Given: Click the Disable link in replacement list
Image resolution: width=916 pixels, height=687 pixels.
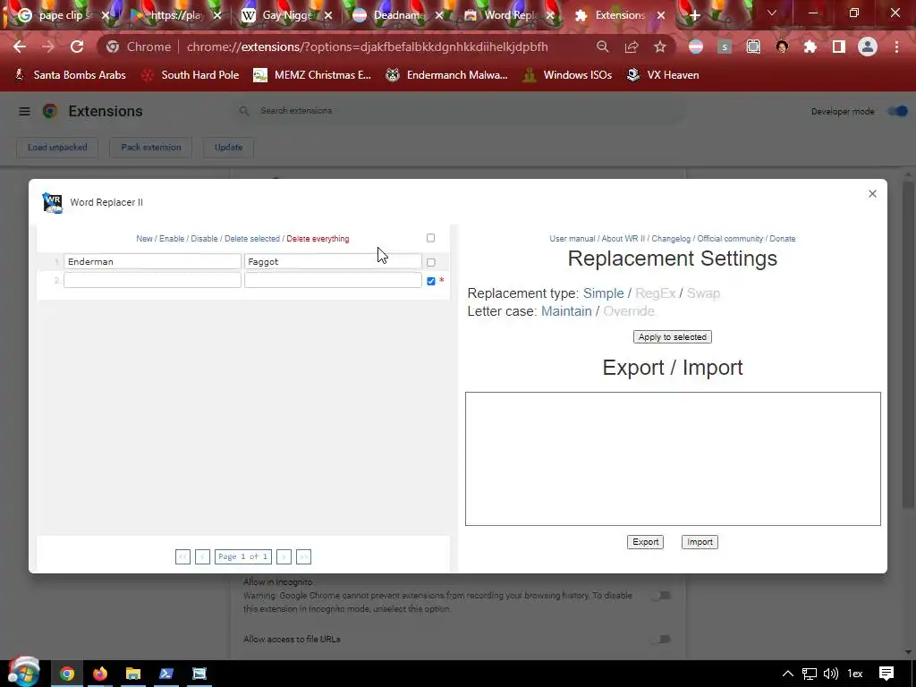Looking at the screenshot, I should [x=205, y=238].
